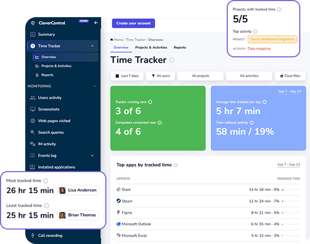Open Reports in the sidebar submenu
The image size is (310, 244).
click(x=47, y=75)
